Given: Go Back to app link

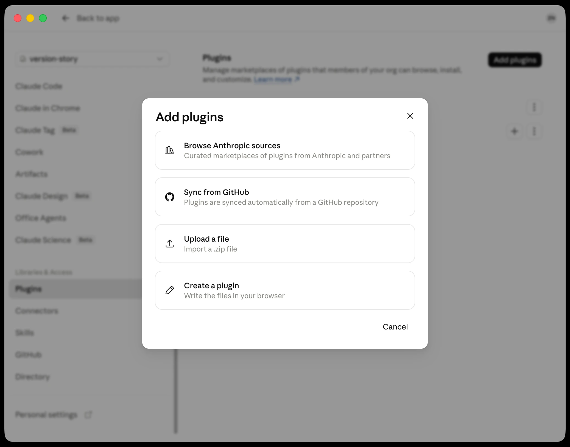Looking at the screenshot, I should point(98,18).
